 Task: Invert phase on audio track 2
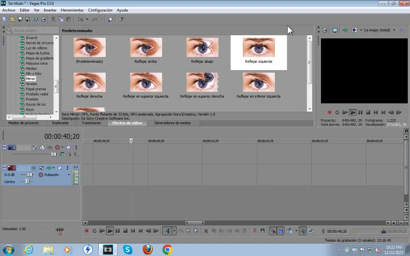[x=41, y=168]
